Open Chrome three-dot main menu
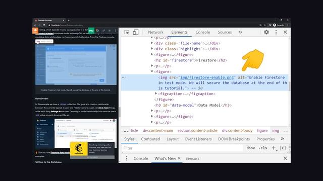This screenshot has height=181, width=323. click(288, 25)
